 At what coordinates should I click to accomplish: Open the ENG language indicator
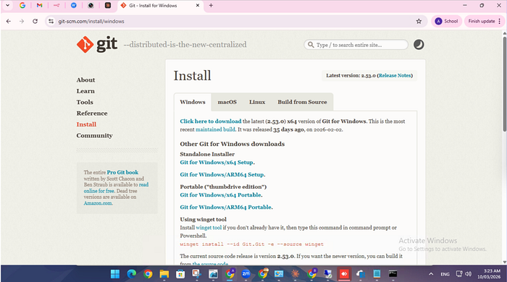pyautogui.click(x=445, y=274)
